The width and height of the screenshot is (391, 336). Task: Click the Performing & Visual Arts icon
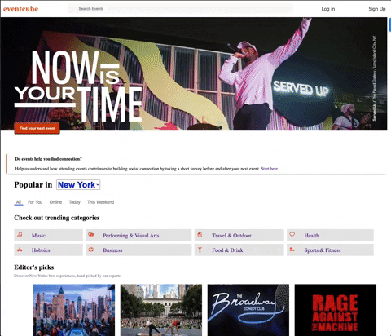(x=91, y=235)
